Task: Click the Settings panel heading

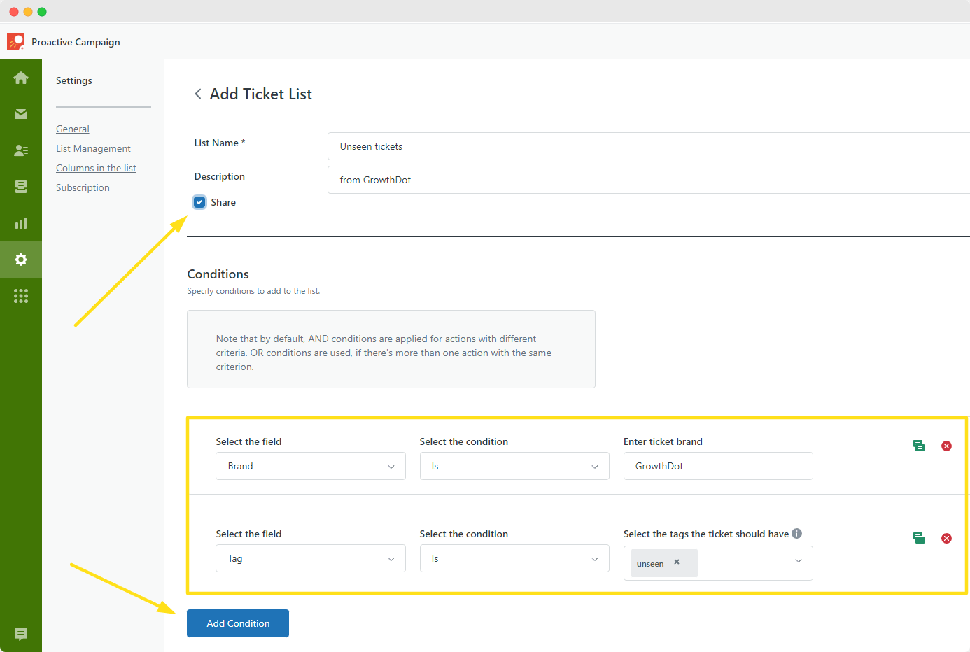Action: coord(74,80)
